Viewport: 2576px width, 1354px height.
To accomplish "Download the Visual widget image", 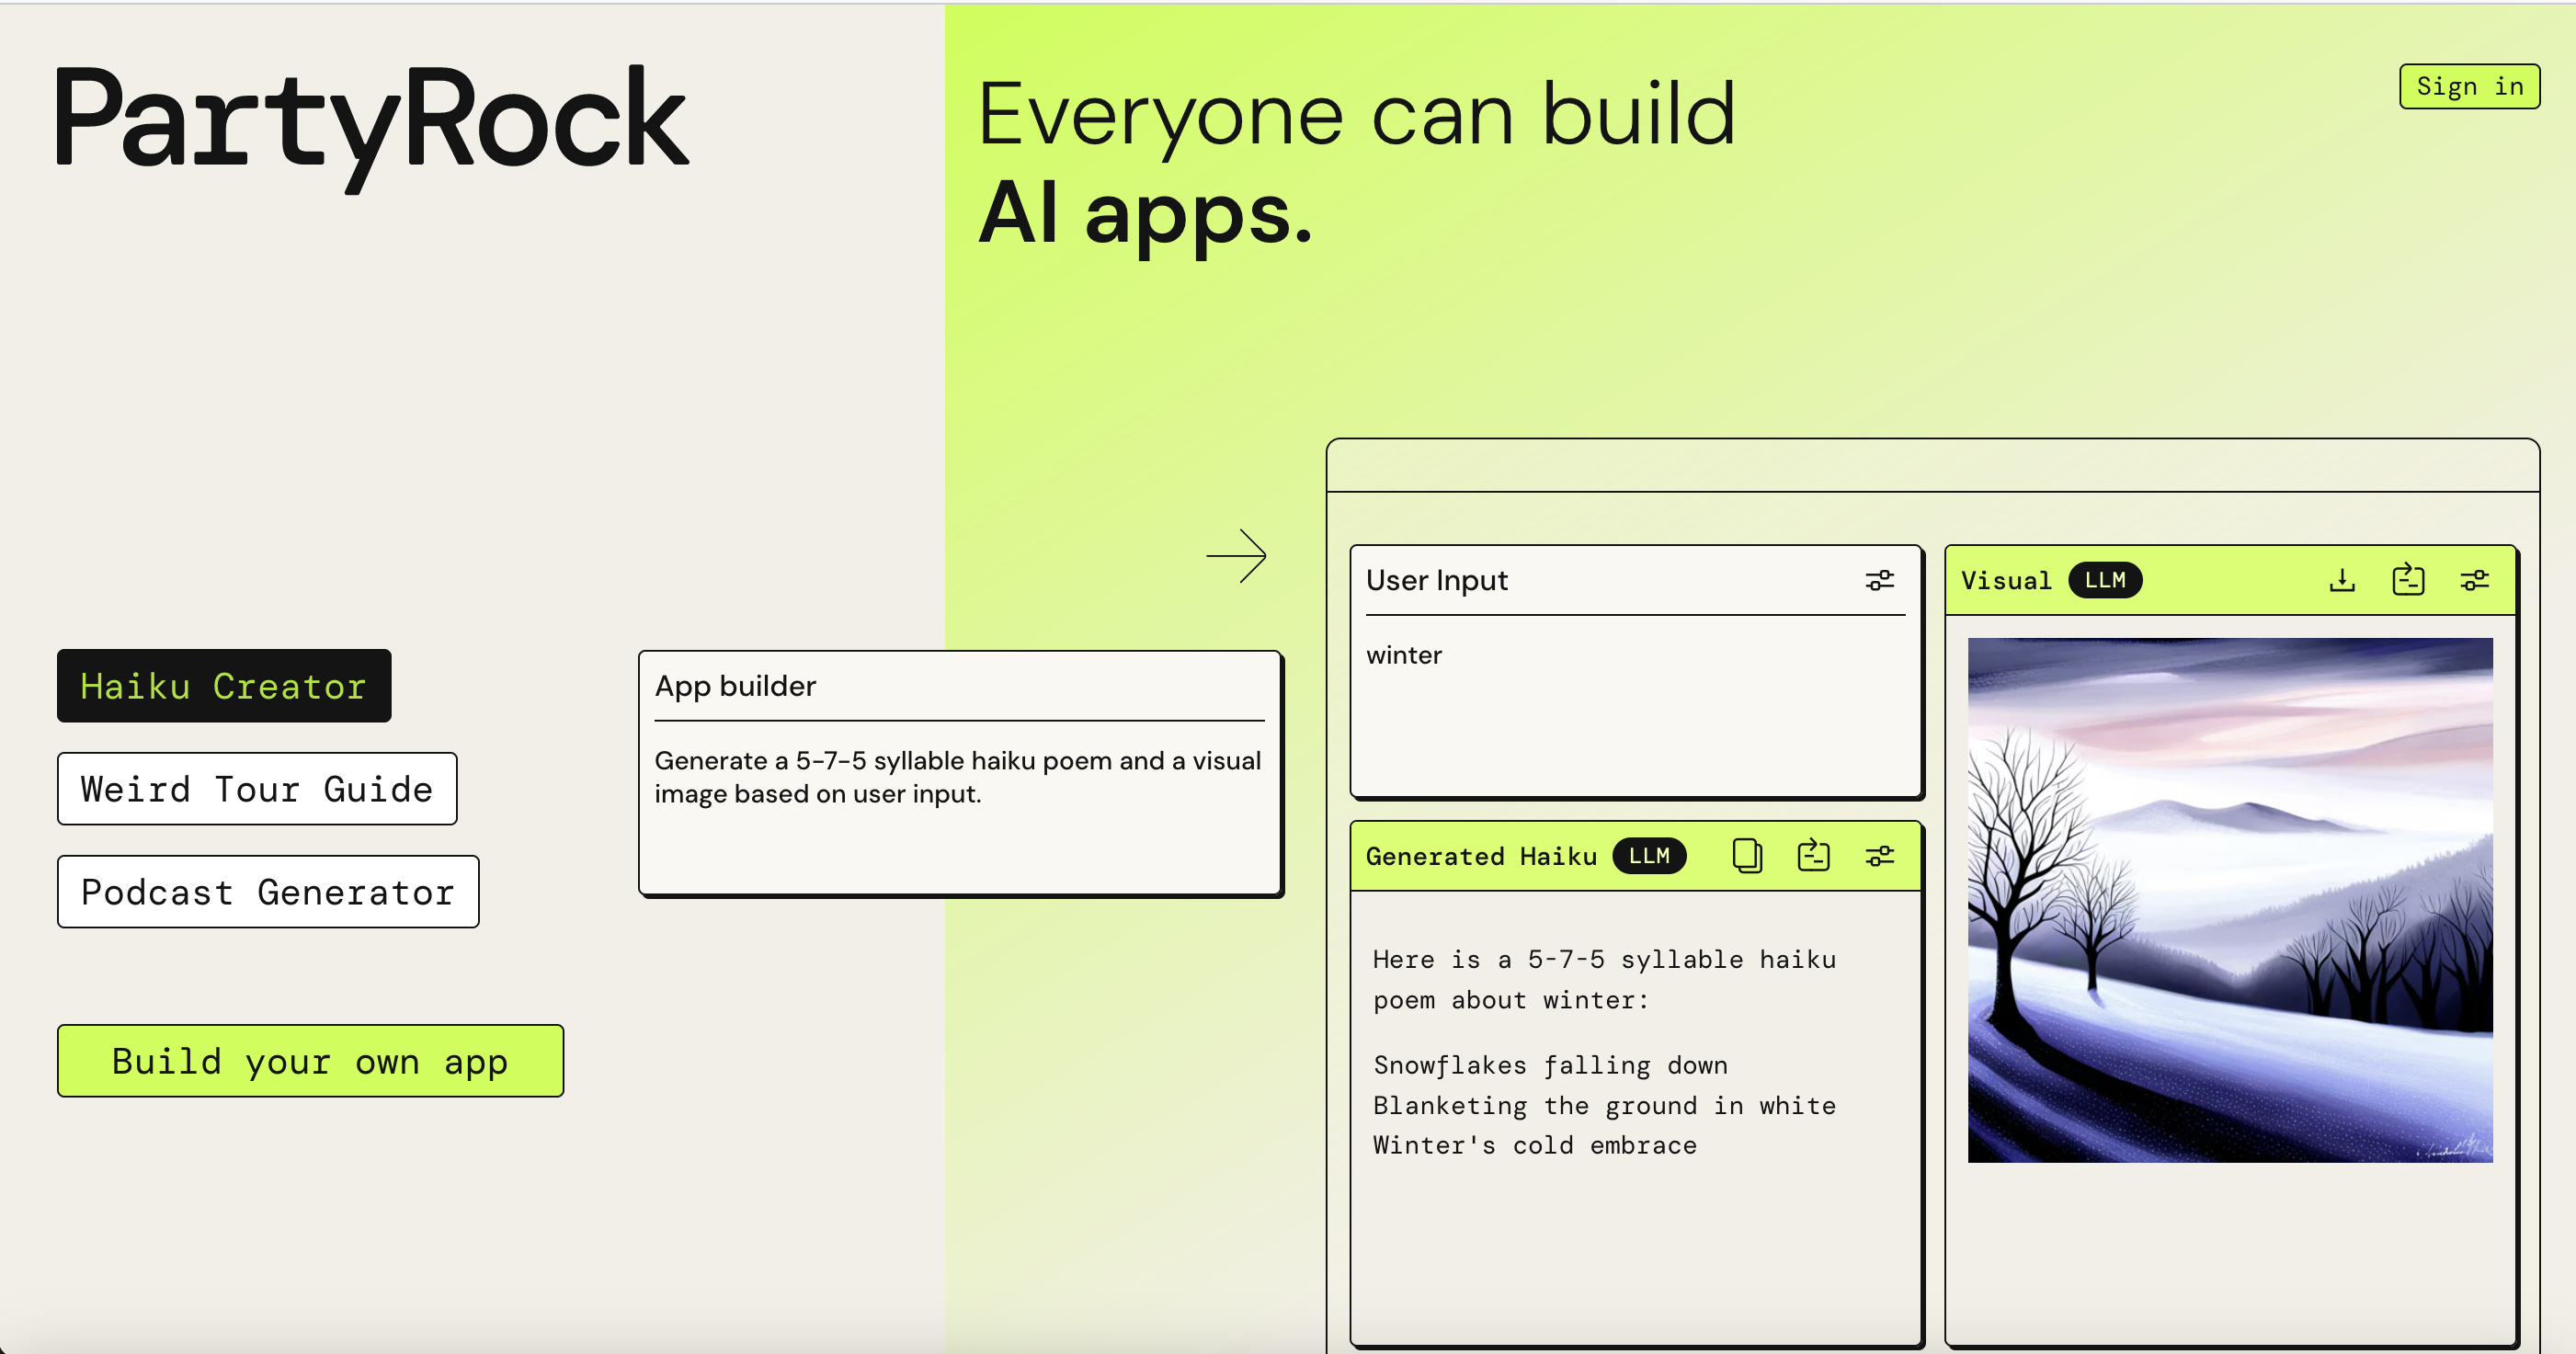I will pos(2342,580).
